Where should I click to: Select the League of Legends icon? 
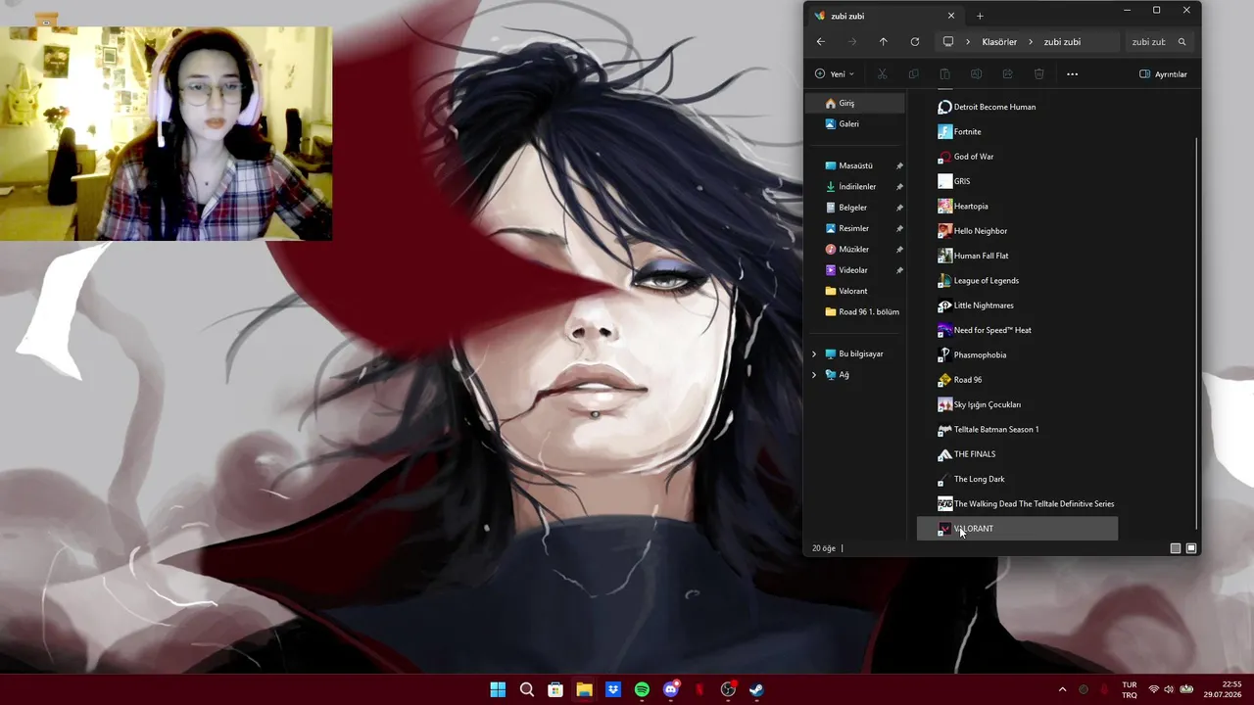[944, 280]
